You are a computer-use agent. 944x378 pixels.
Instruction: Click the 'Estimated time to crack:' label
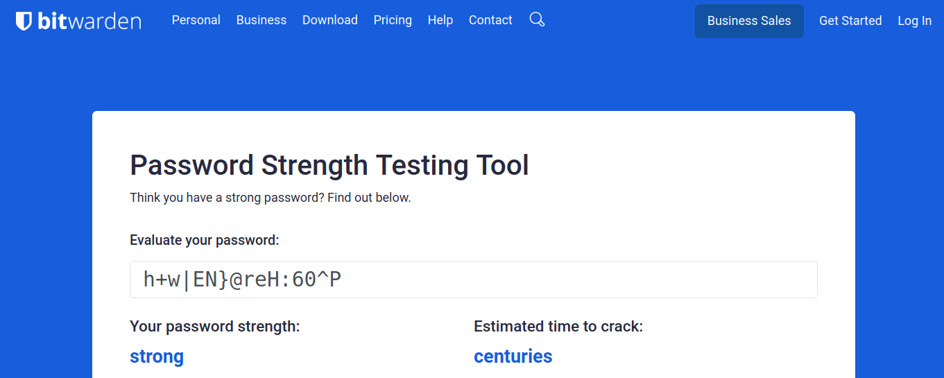[x=558, y=326]
